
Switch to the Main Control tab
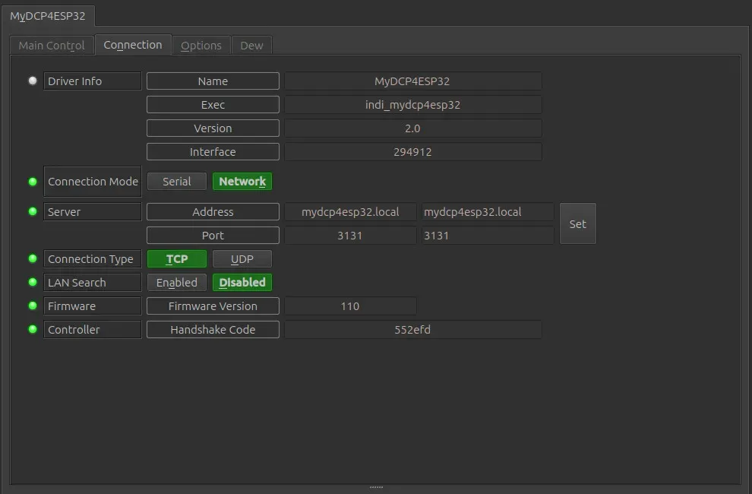[52, 46]
